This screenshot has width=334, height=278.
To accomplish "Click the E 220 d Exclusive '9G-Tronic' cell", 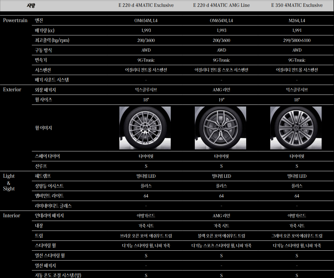I will 146,60.
